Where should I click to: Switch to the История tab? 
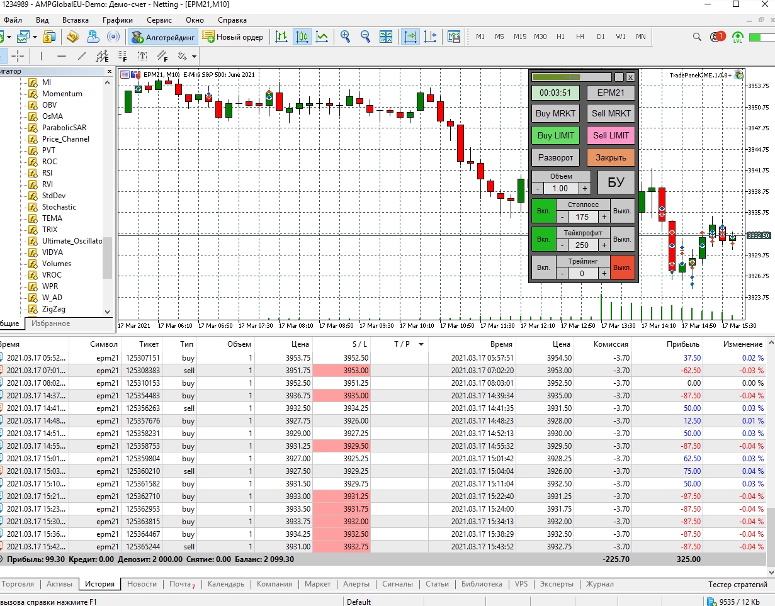(99, 584)
